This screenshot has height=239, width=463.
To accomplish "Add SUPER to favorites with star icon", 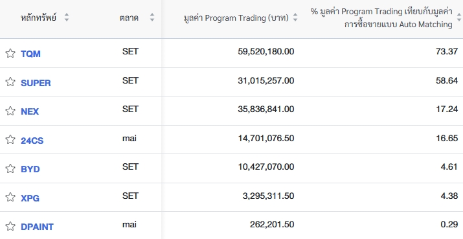I will (10, 82).
